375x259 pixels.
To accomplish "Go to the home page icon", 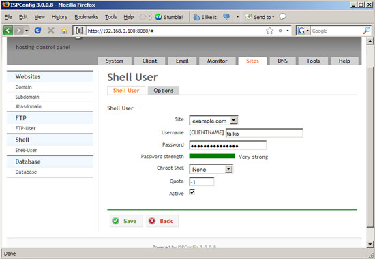I will 64,31.
